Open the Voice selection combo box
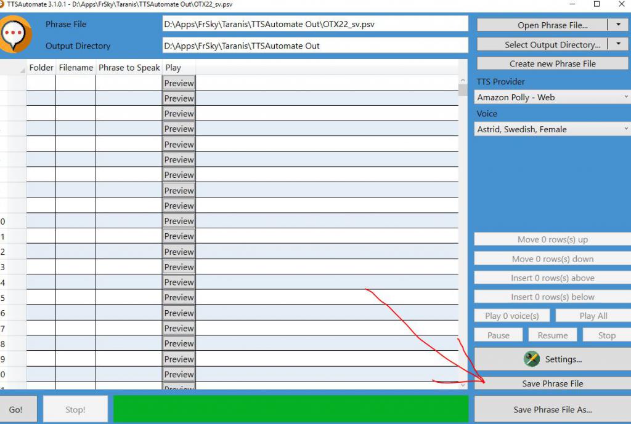631x424 pixels. tap(553, 129)
